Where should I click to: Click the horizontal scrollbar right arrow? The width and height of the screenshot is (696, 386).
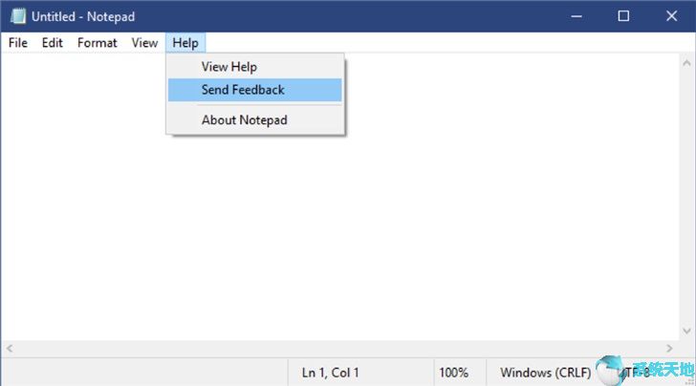tap(669, 349)
